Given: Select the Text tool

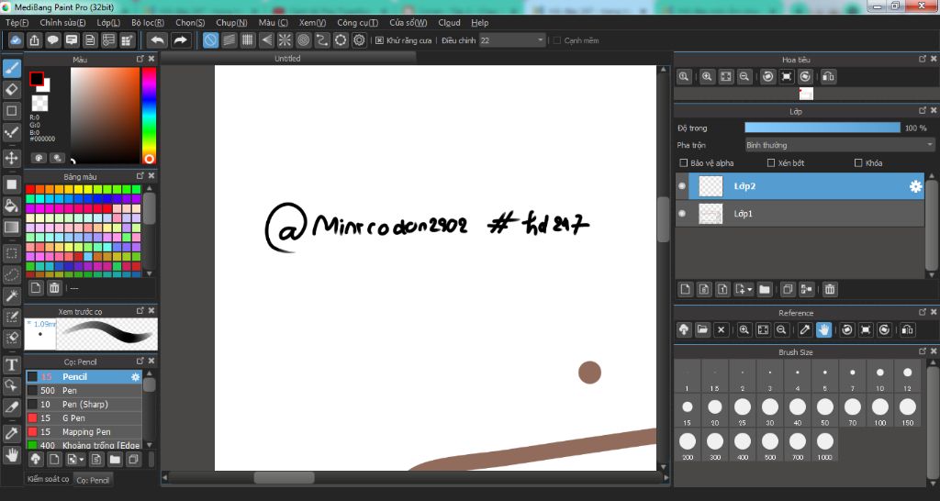Looking at the screenshot, I should click(x=11, y=364).
